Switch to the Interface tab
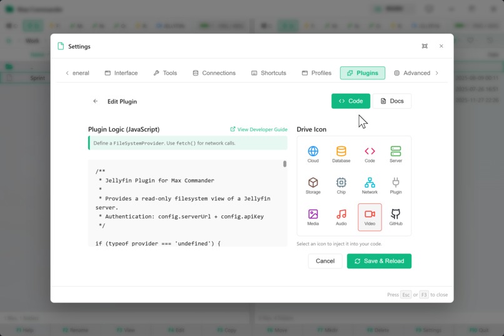 121,73
